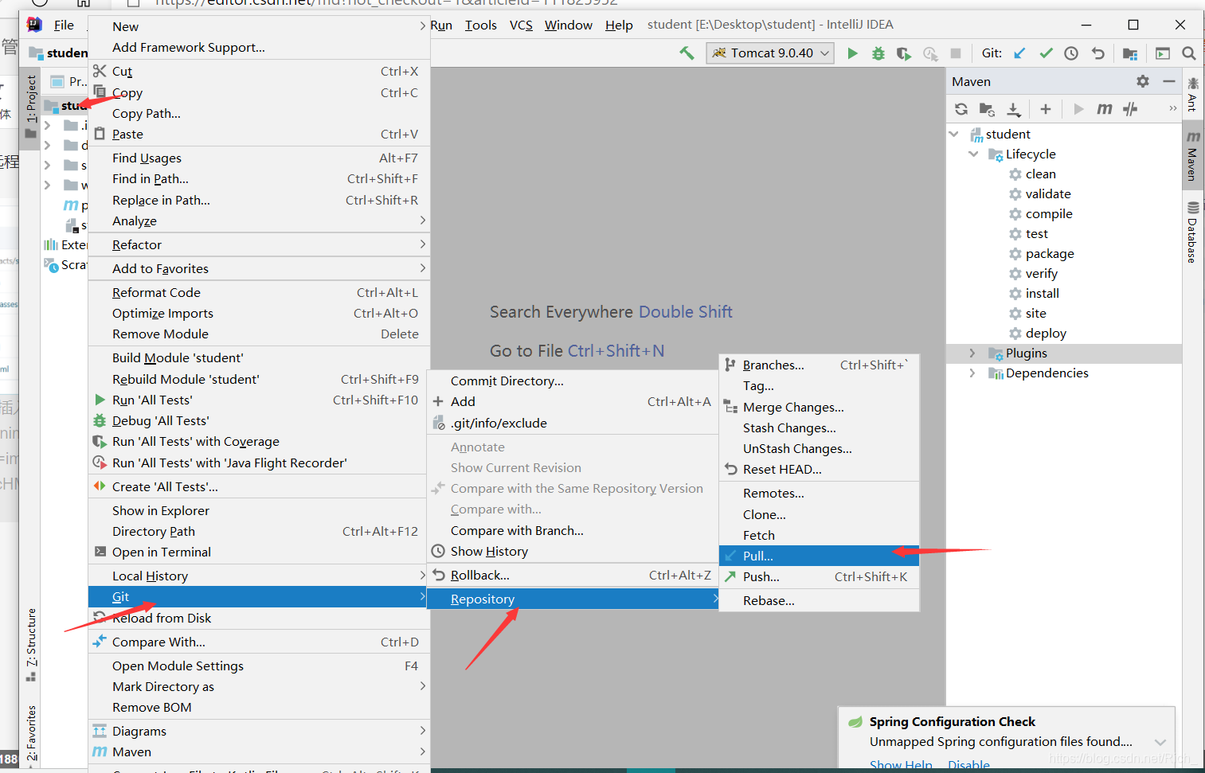Hide the Maven panel with minus icon
Image resolution: width=1205 pixels, height=773 pixels.
click(x=1169, y=81)
